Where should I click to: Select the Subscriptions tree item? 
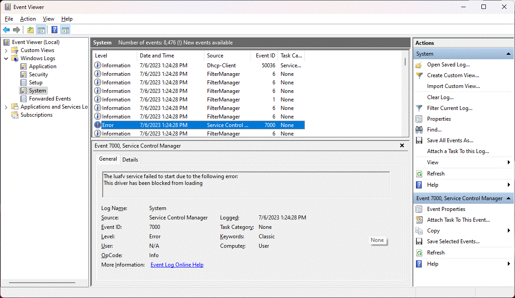tap(36, 115)
